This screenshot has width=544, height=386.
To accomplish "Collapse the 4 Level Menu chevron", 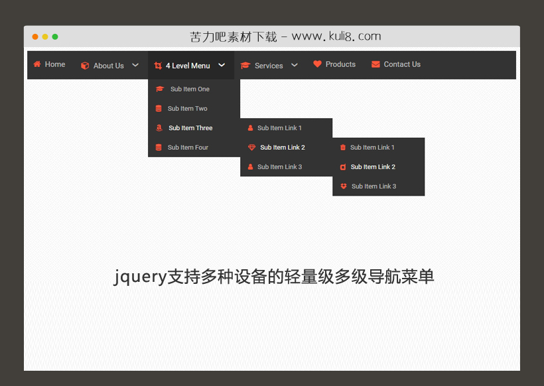I will coord(220,65).
